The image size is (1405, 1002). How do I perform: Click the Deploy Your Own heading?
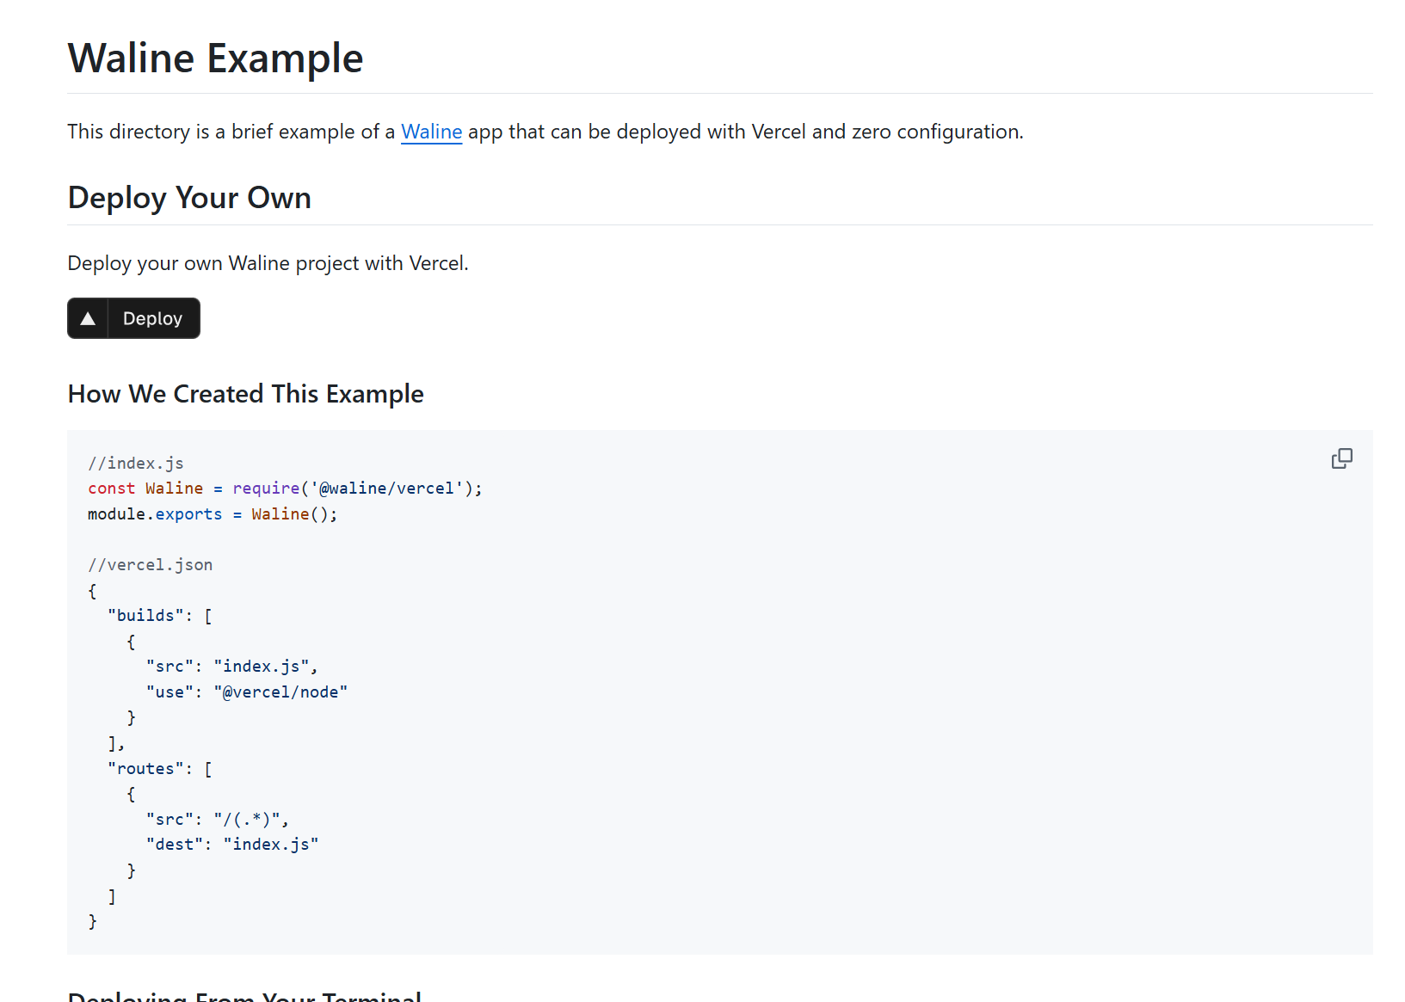[x=189, y=198]
